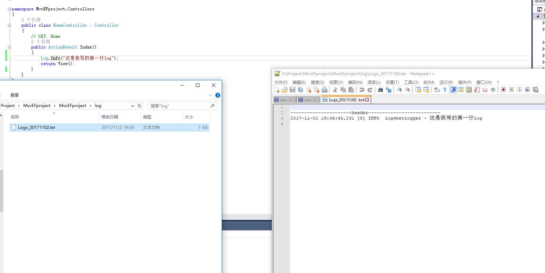
Task: Click line 3 log entry text
Action: pyautogui.click(x=386, y=118)
